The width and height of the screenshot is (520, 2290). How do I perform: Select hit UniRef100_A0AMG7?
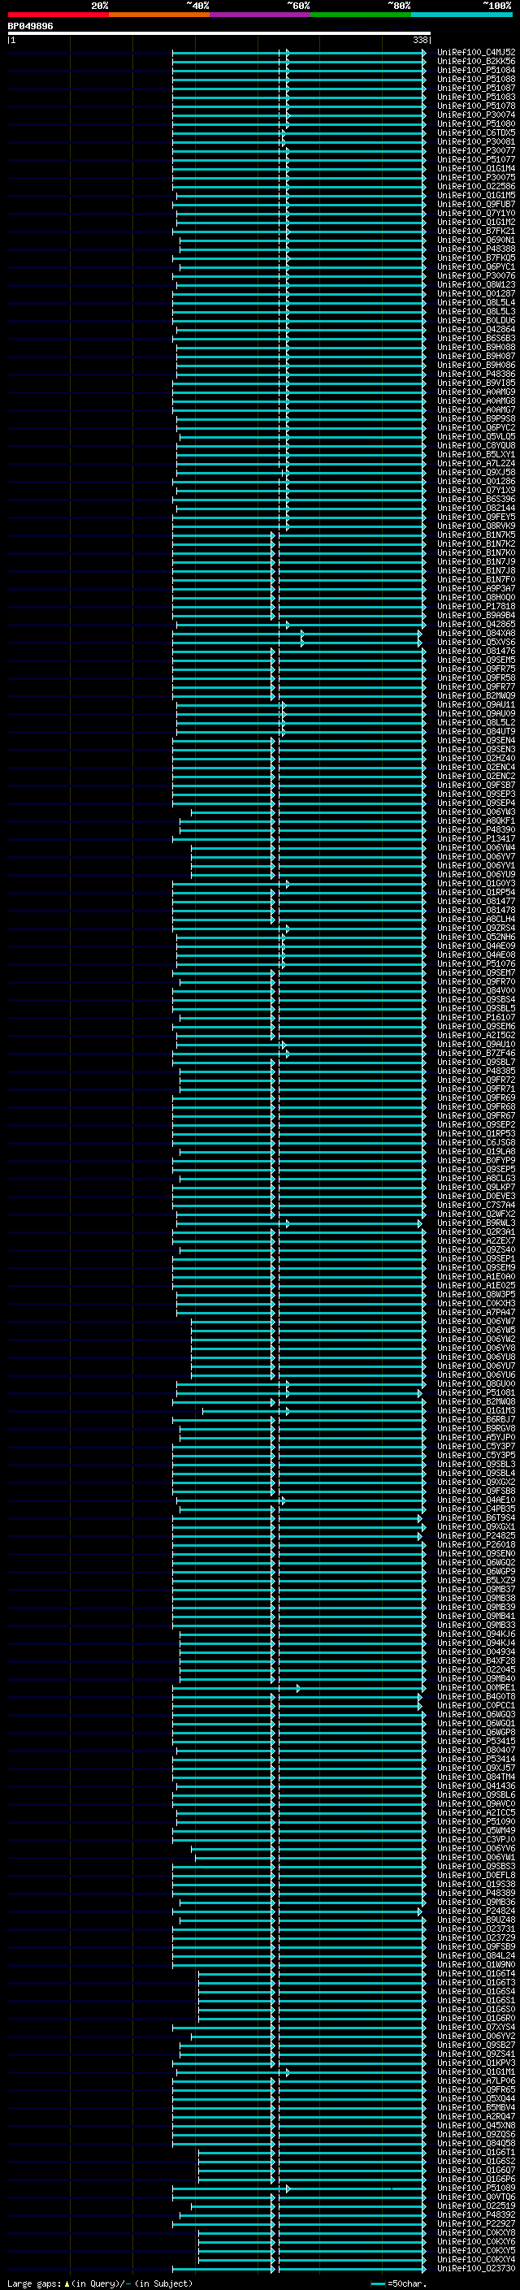click(476, 409)
